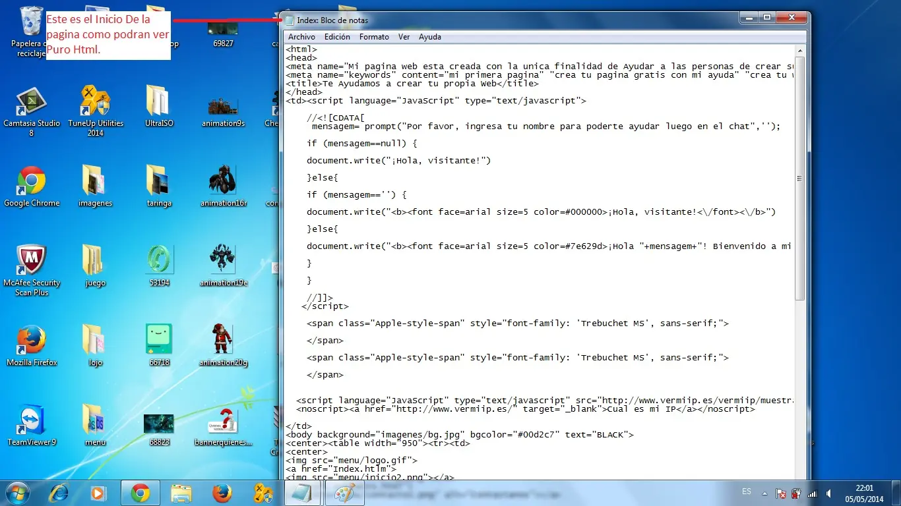Image resolution: width=901 pixels, height=506 pixels.
Task: Click the "//<![CDATA[" line
Action: [336, 118]
